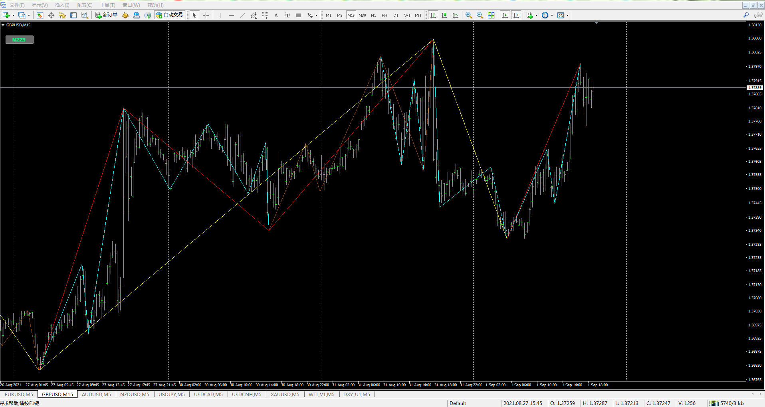Click the 1.37889 price label on scale
The width and height of the screenshot is (765, 407).
(755, 87)
